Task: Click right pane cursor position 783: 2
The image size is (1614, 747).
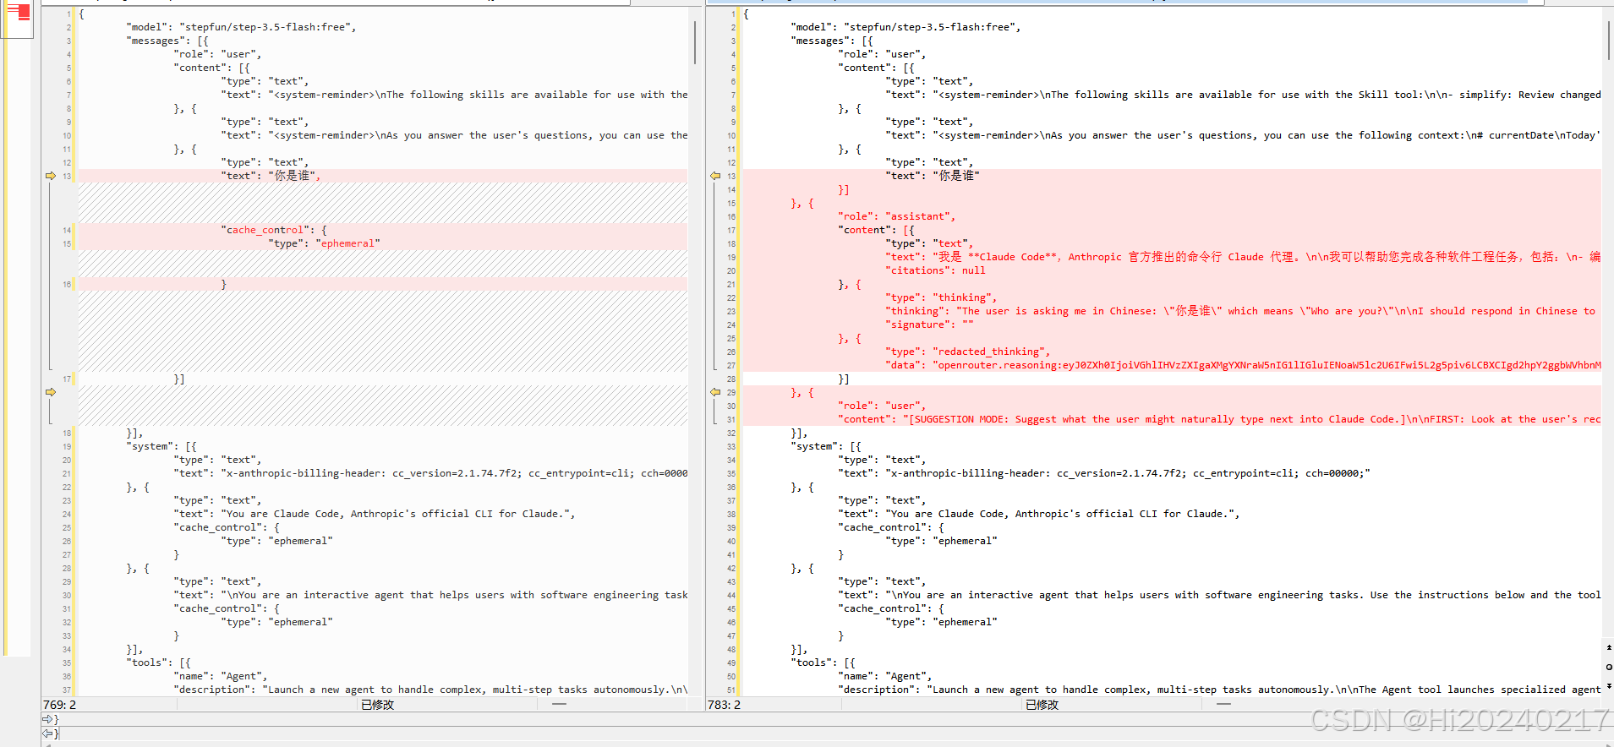Action: [x=725, y=705]
